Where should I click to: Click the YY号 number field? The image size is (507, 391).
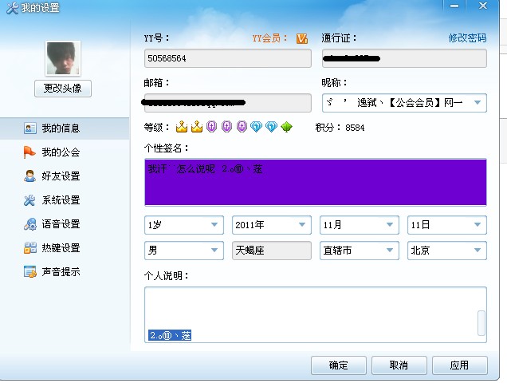228,58
